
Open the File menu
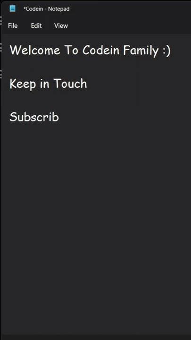[13, 25]
